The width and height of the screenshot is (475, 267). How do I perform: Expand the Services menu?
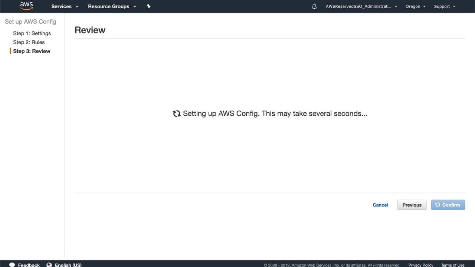(x=65, y=6)
